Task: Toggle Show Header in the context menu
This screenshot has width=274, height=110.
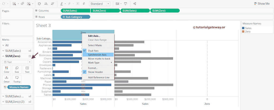Action: pos(95,72)
